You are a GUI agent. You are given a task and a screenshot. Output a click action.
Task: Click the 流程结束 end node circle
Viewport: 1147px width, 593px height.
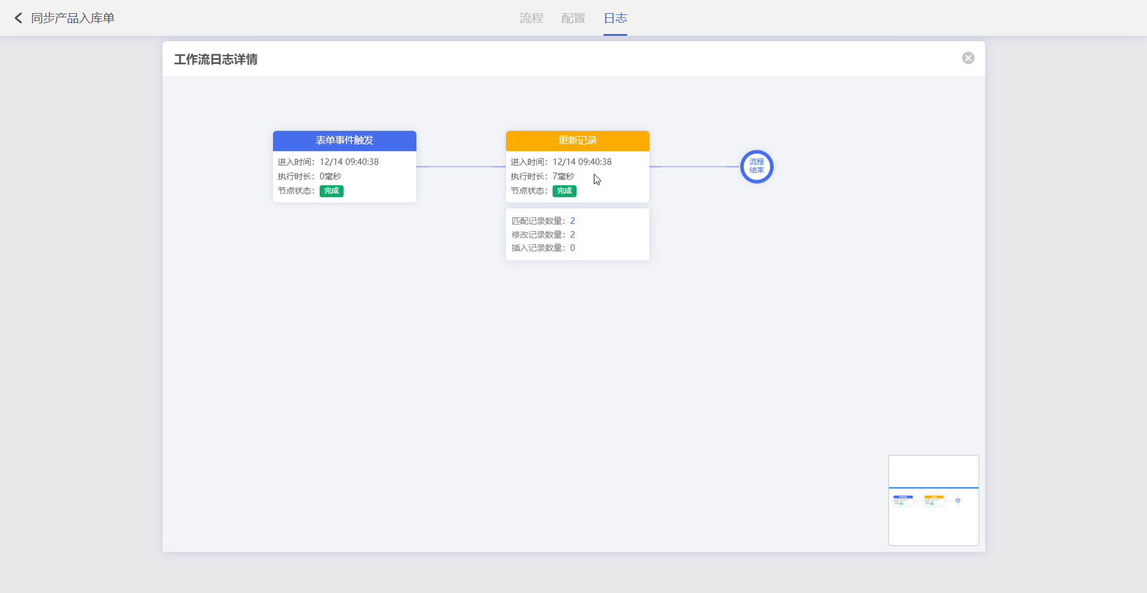[757, 167]
